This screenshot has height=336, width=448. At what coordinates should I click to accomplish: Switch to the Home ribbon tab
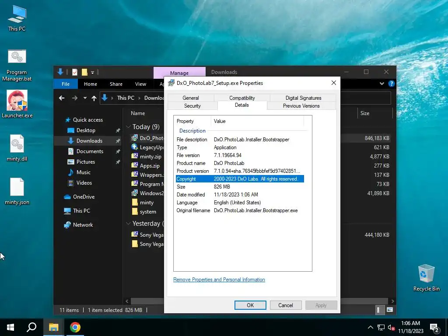pos(91,84)
